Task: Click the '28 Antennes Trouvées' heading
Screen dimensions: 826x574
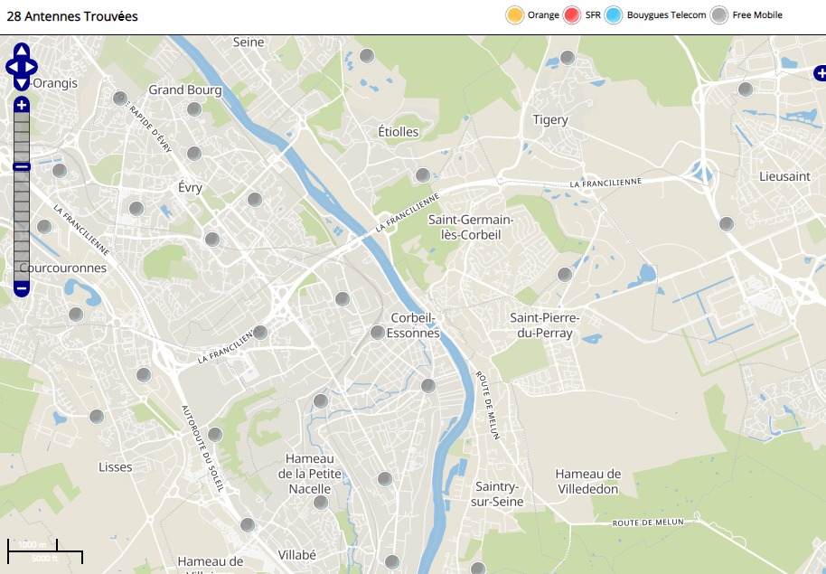Action: (72, 16)
